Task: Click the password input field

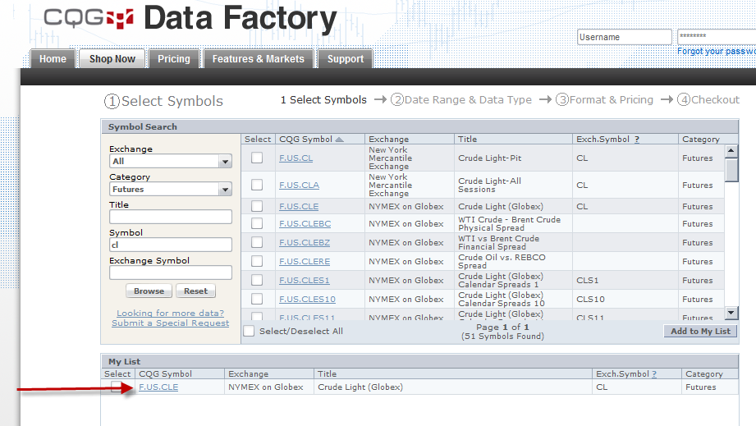Action: tap(717, 37)
